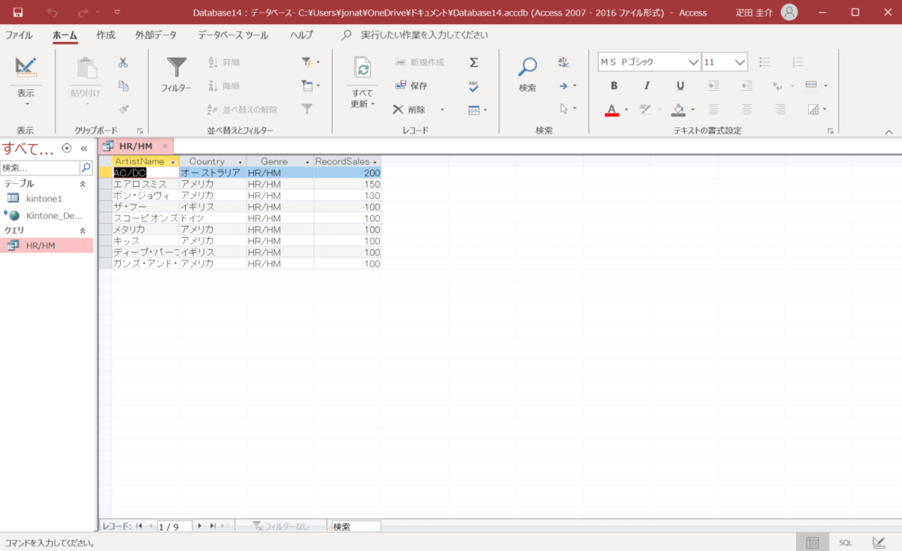This screenshot has height=551, width=902.
Task: Click the navigation pane 検索 field
Action: click(x=40, y=168)
